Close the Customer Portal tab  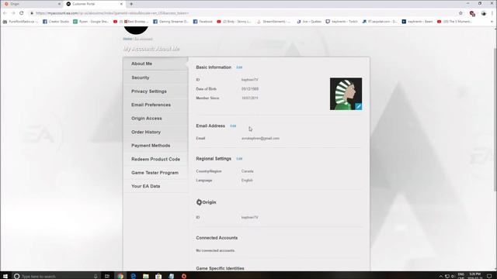(121, 4)
